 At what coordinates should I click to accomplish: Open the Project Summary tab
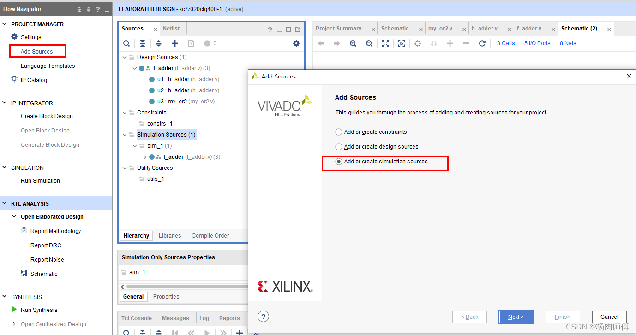click(338, 29)
